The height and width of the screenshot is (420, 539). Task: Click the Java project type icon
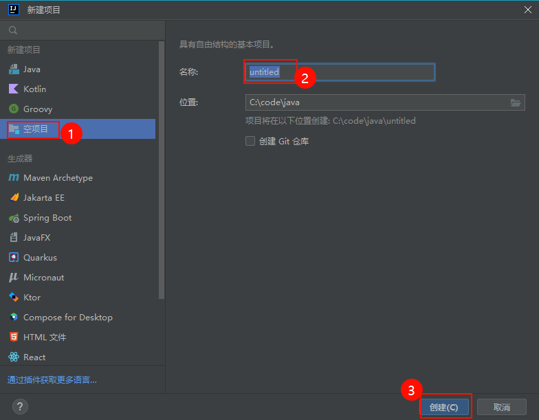point(14,69)
